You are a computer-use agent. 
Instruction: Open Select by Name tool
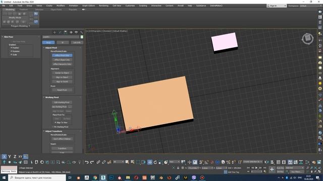click(132, 162)
